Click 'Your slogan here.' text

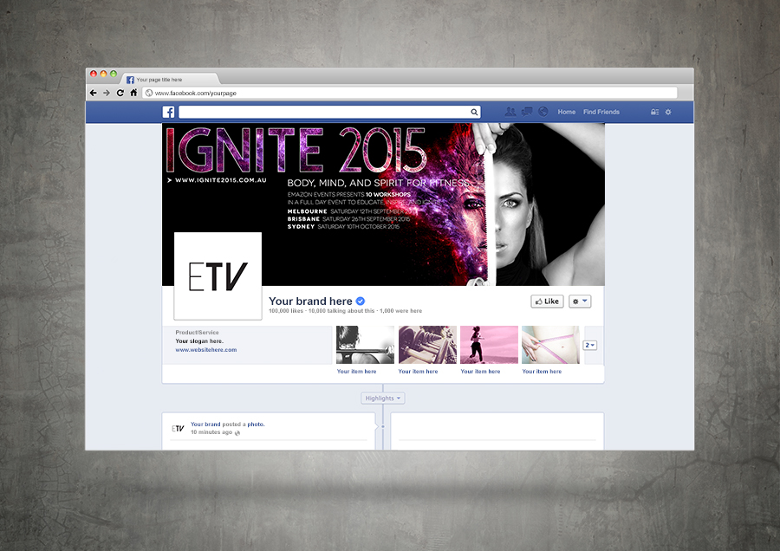(x=199, y=341)
